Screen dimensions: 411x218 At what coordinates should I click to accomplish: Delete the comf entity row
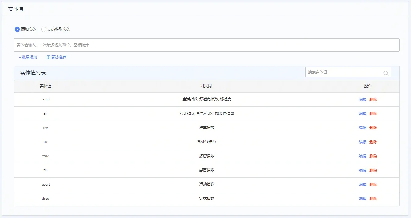pyautogui.click(x=373, y=100)
